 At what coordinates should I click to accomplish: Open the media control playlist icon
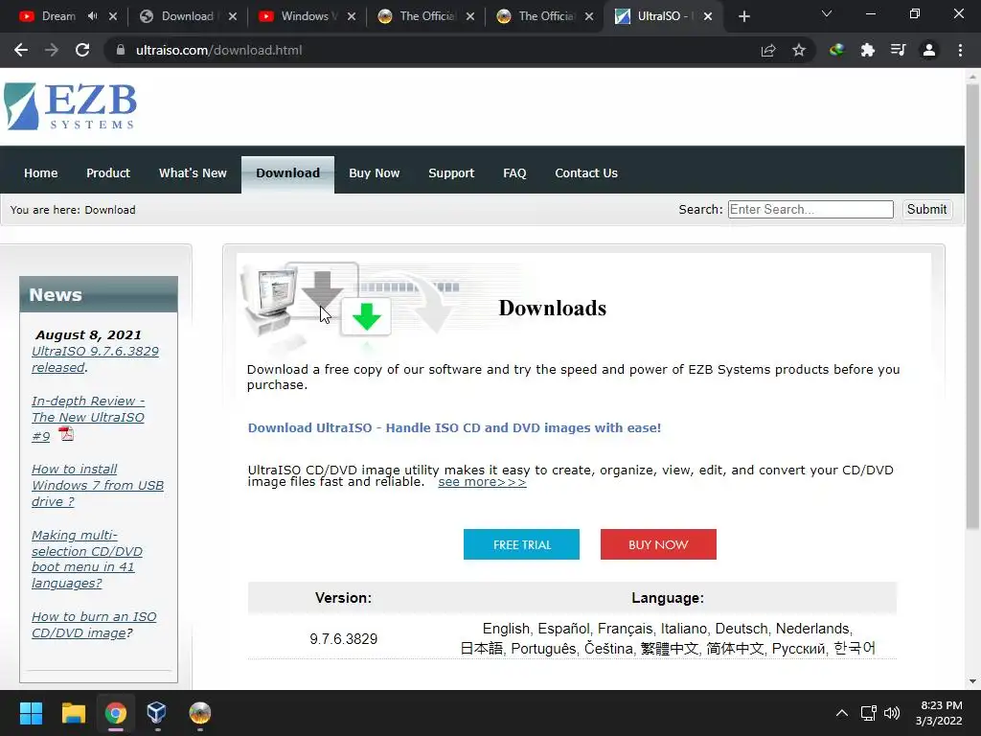click(899, 50)
